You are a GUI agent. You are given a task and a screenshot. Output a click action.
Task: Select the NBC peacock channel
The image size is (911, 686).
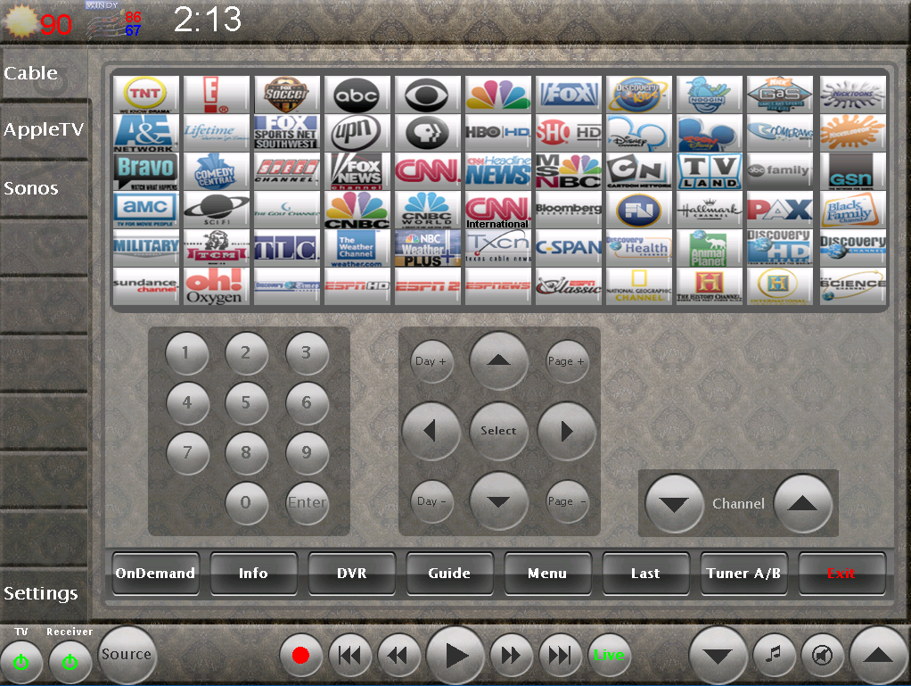(x=498, y=95)
